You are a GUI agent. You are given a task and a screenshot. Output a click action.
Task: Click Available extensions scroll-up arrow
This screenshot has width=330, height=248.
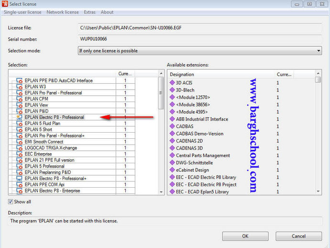pos(318,73)
